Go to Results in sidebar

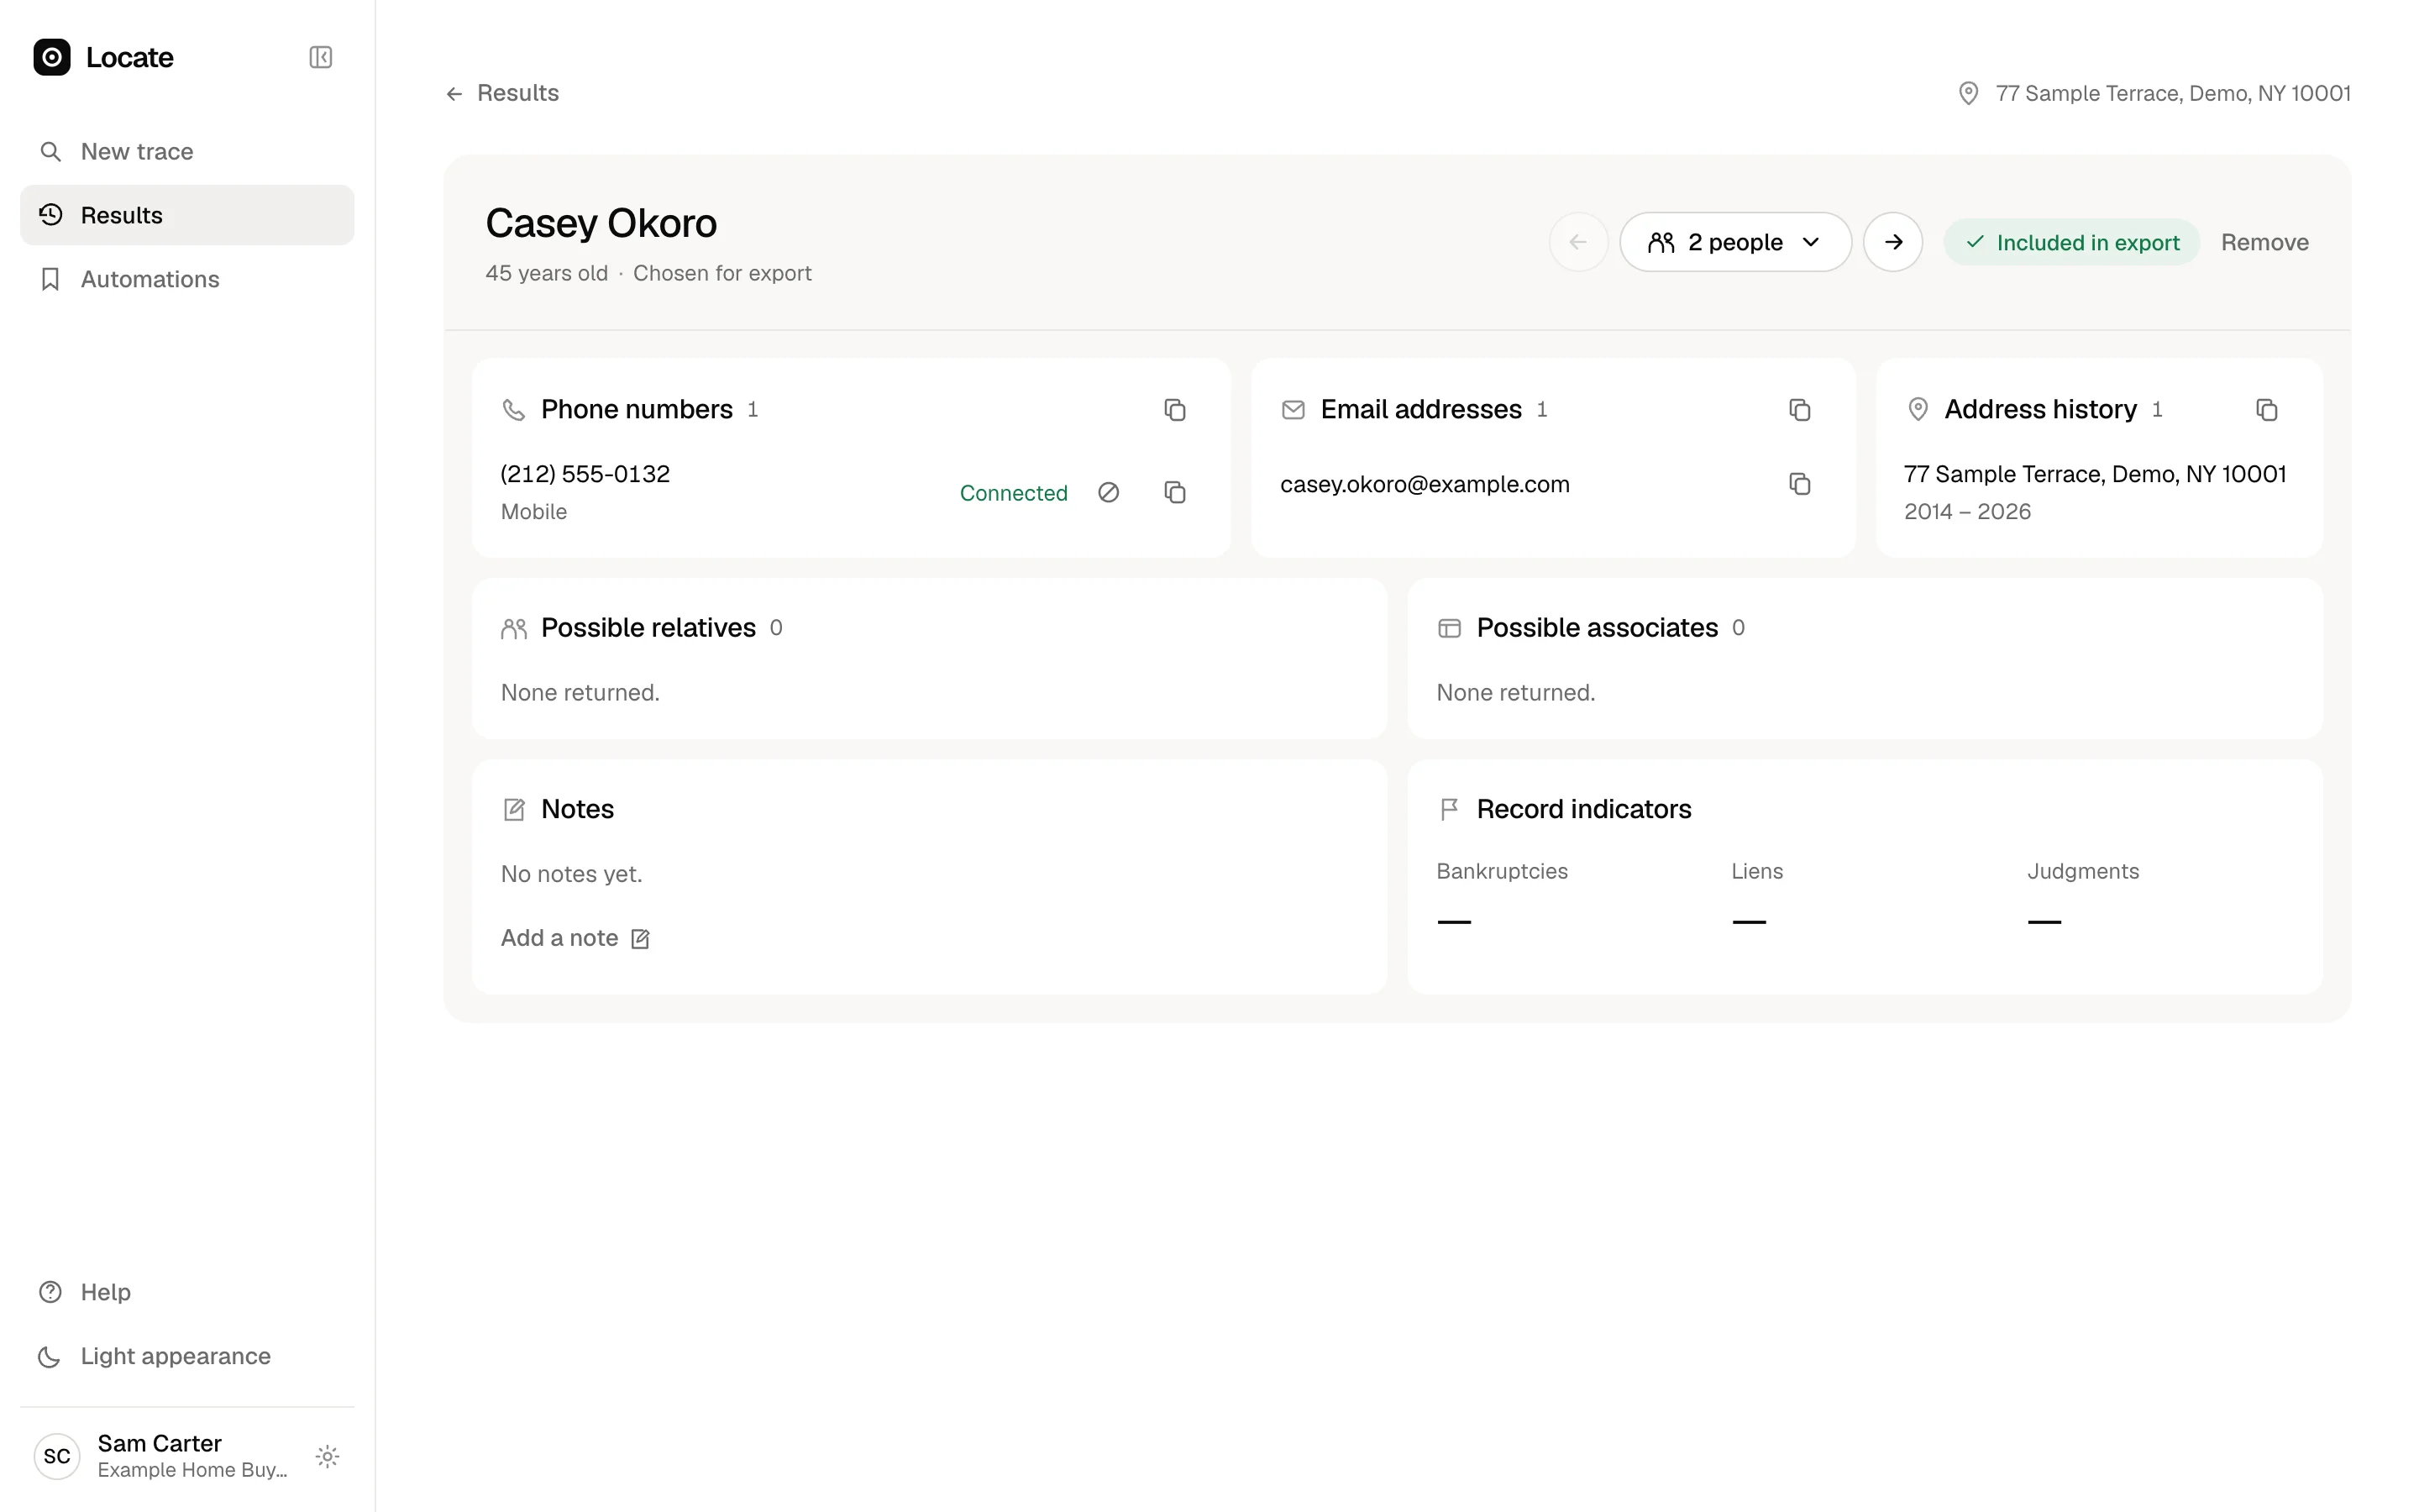[x=187, y=215]
